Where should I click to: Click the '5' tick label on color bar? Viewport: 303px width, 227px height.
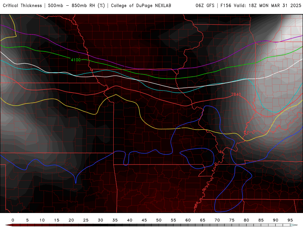(27, 220)
